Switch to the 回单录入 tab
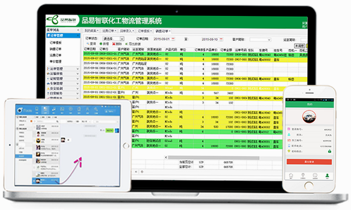 tap(127, 31)
